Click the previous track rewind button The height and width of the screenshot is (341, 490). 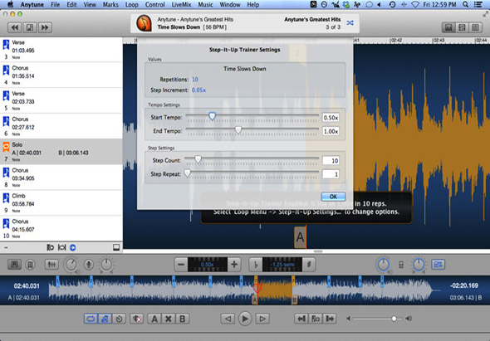pos(14,27)
